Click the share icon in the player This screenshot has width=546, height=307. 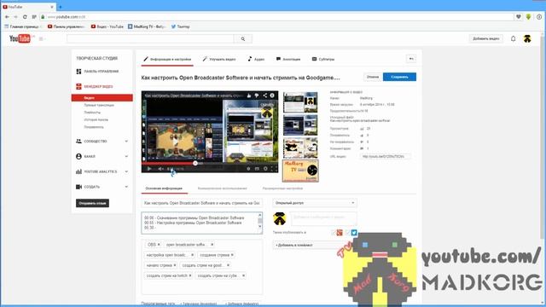coord(264,96)
